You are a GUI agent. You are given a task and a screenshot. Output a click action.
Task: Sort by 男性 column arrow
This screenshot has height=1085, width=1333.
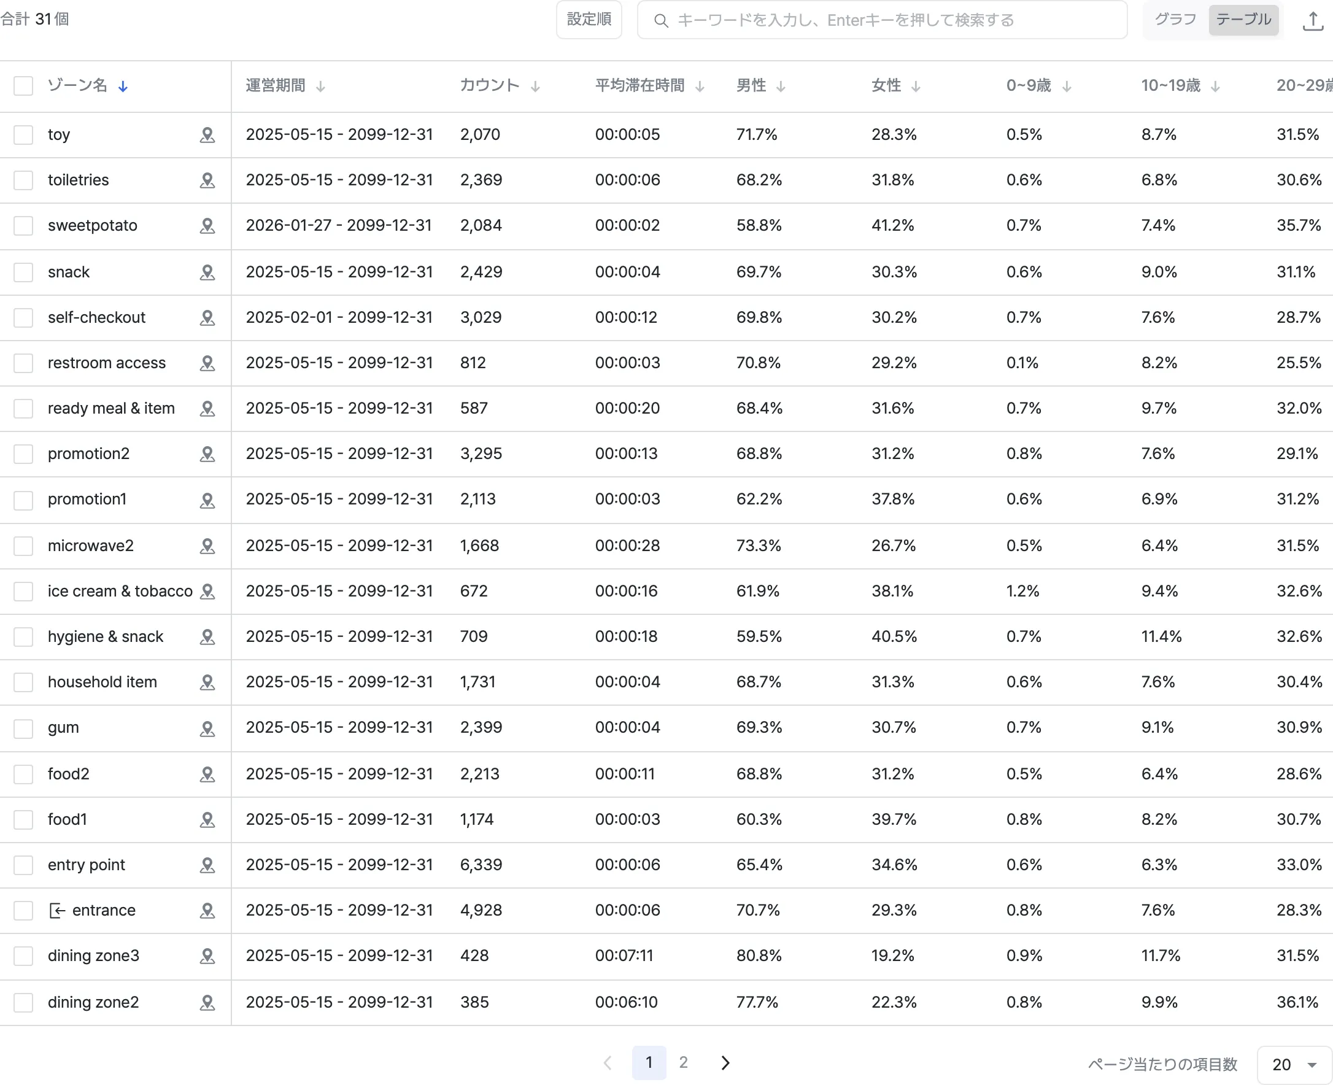coord(781,87)
